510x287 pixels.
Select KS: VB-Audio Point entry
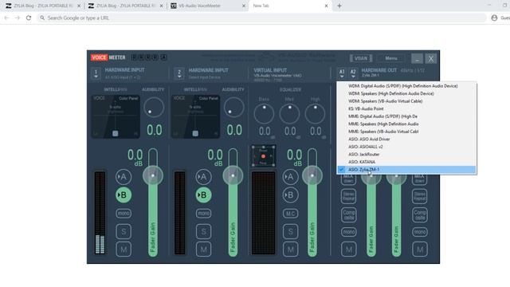[406, 108]
